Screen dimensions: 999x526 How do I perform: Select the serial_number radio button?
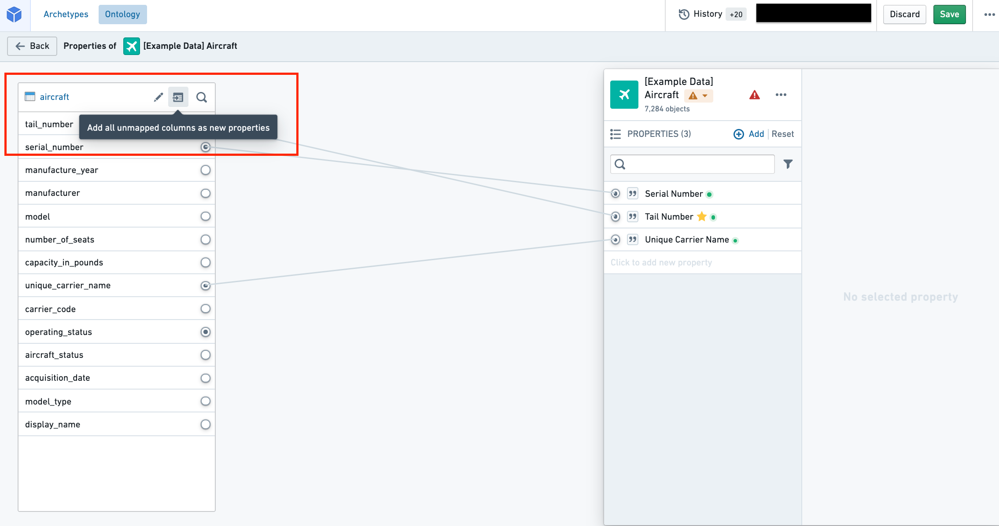[x=206, y=147]
